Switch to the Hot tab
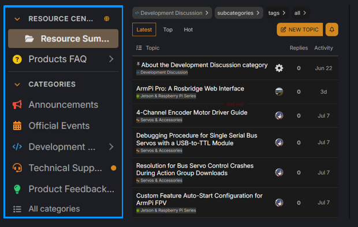The image size is (358, 227). pos(188,29)
